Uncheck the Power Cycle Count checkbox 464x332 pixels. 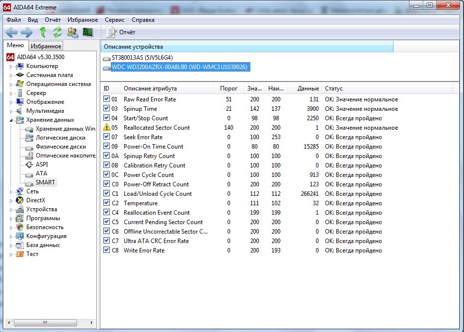106,174
